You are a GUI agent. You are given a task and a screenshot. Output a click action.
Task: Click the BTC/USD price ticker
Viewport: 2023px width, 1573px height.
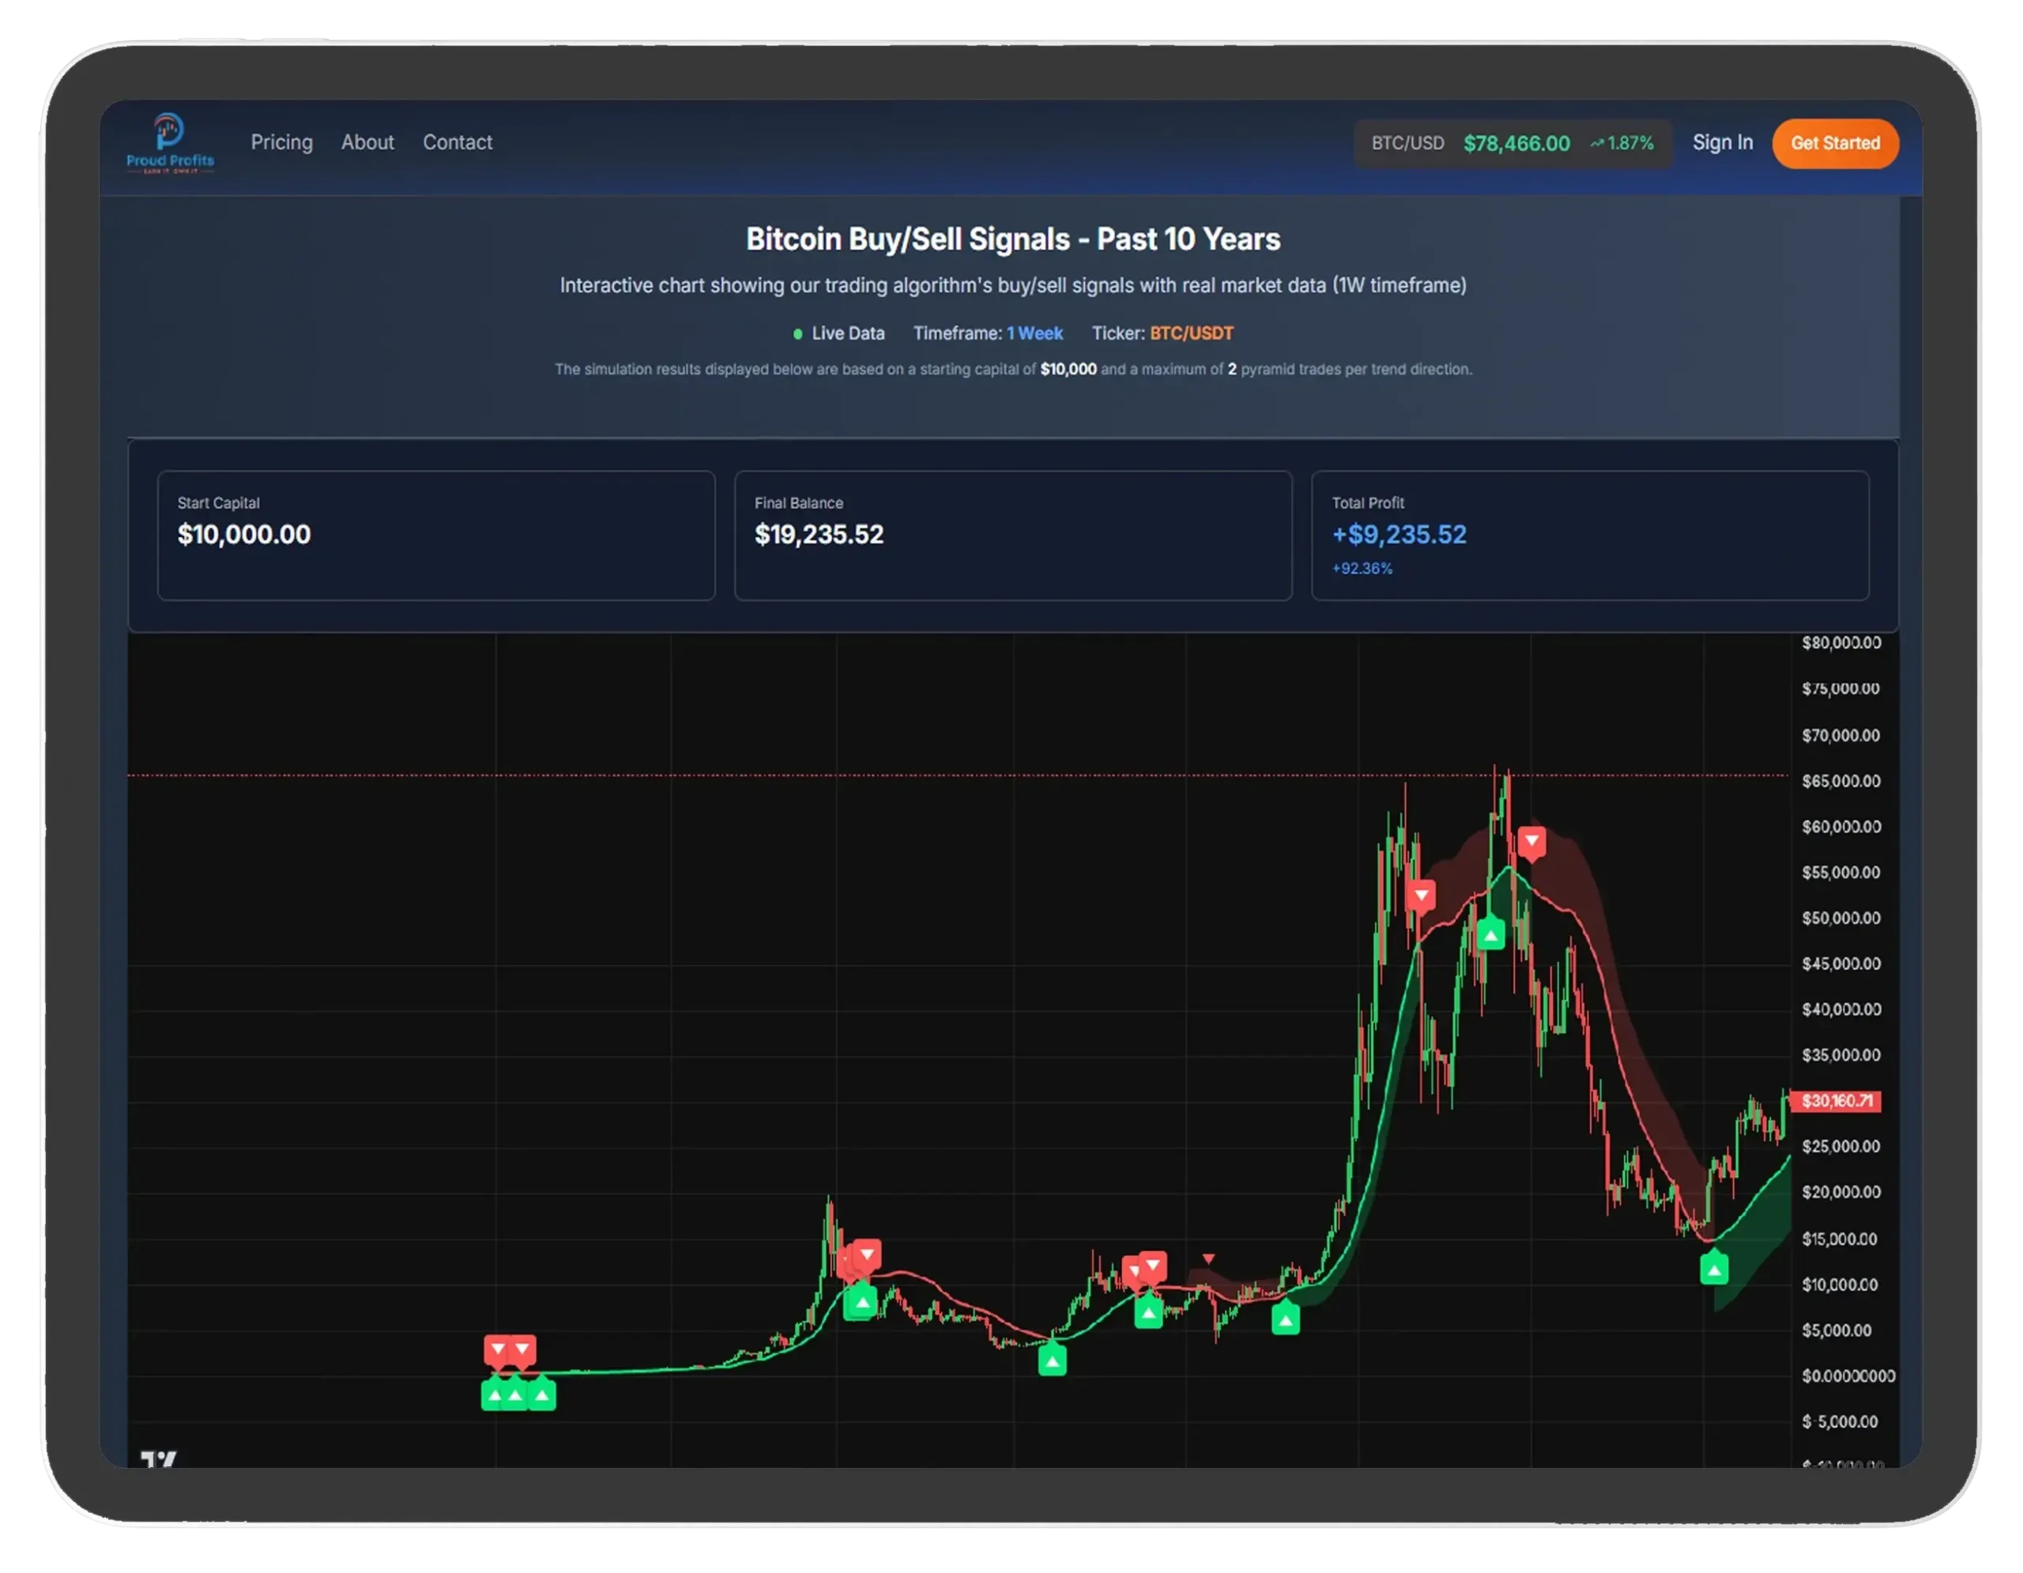click(x=1513, y=144)
